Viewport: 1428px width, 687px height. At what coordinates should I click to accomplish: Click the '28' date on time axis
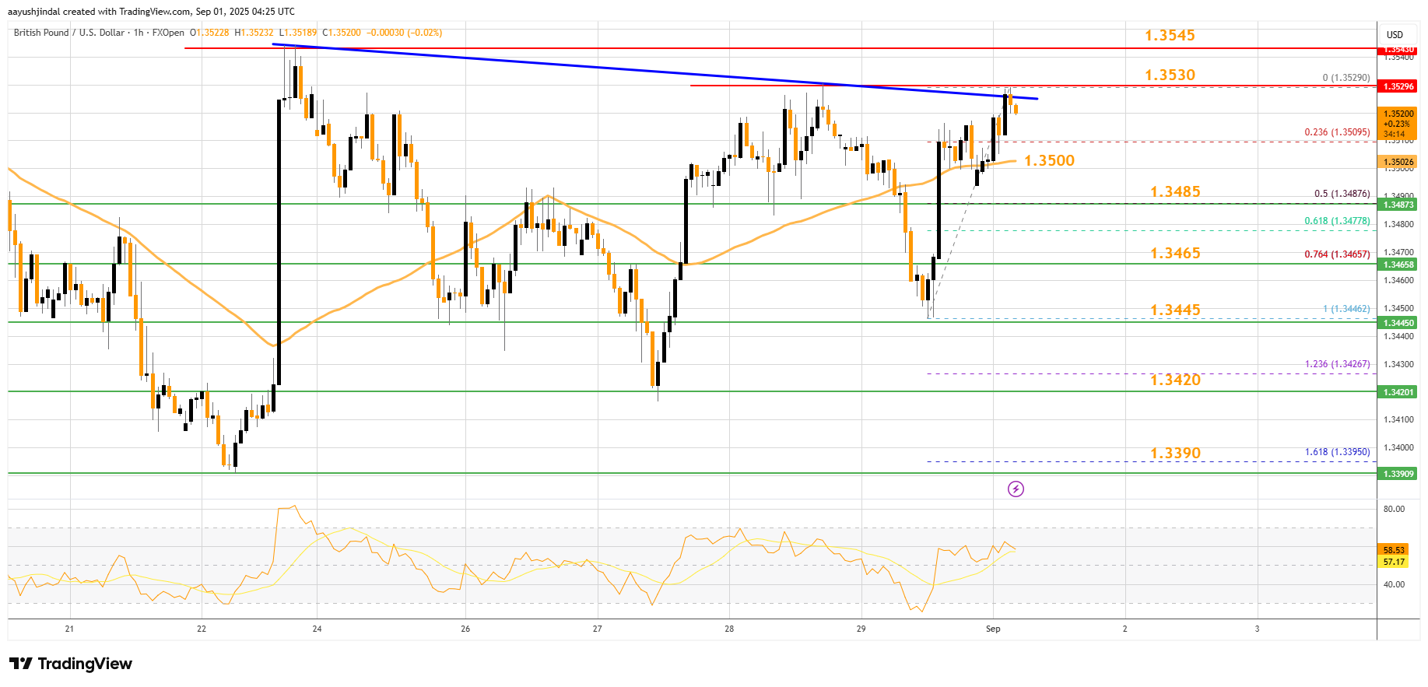coord(729,629)
